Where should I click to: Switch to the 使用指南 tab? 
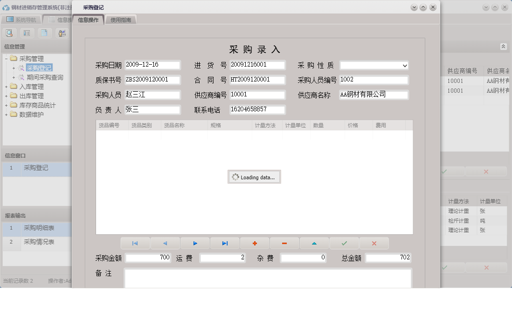click(121, 20)
